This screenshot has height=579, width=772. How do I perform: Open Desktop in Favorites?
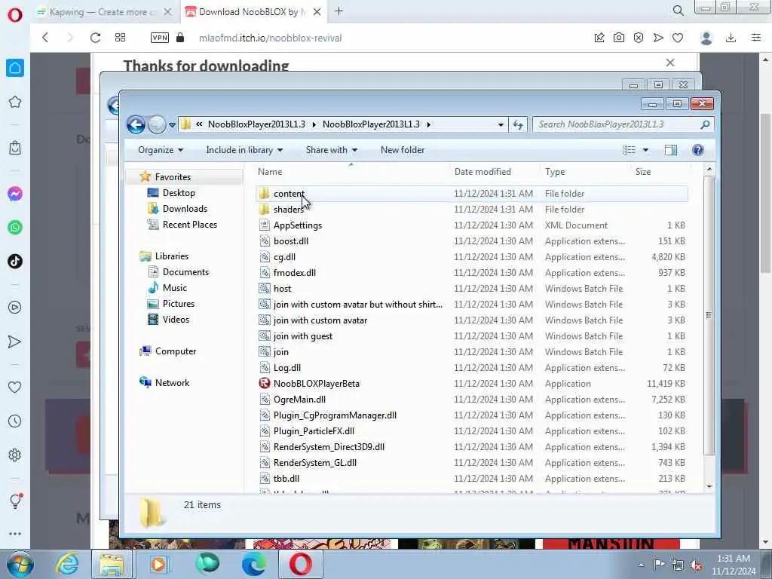[x=179, y=192]
